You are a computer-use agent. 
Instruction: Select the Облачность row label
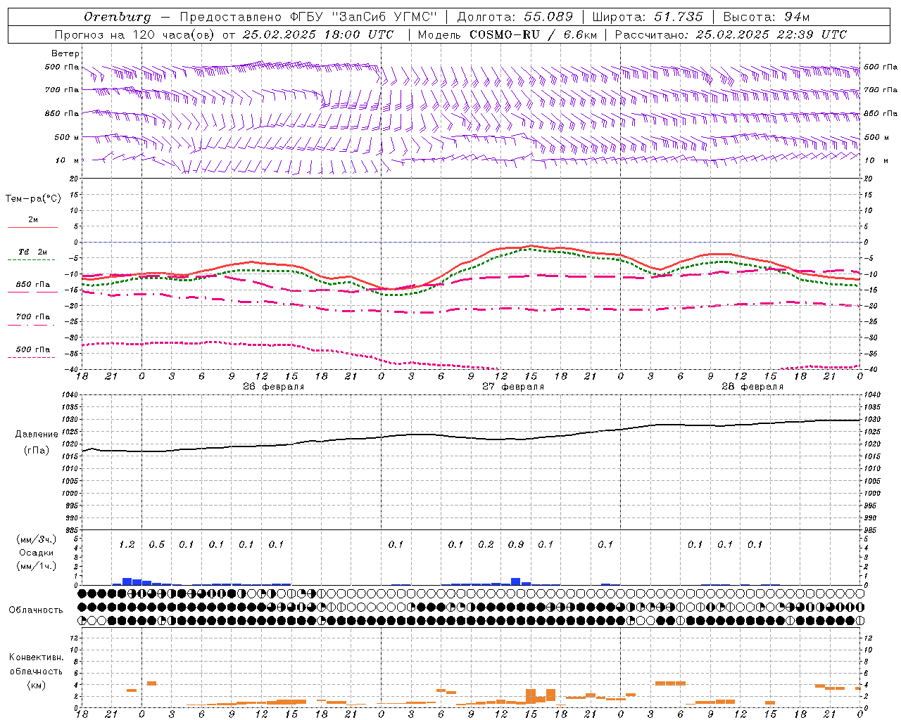point(36,610)
